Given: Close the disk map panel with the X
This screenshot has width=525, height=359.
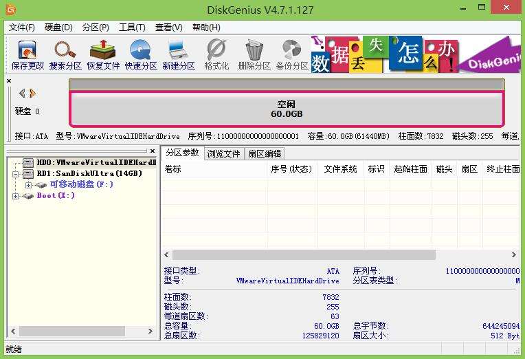Looking at the screenshot, I should [9, 80].
